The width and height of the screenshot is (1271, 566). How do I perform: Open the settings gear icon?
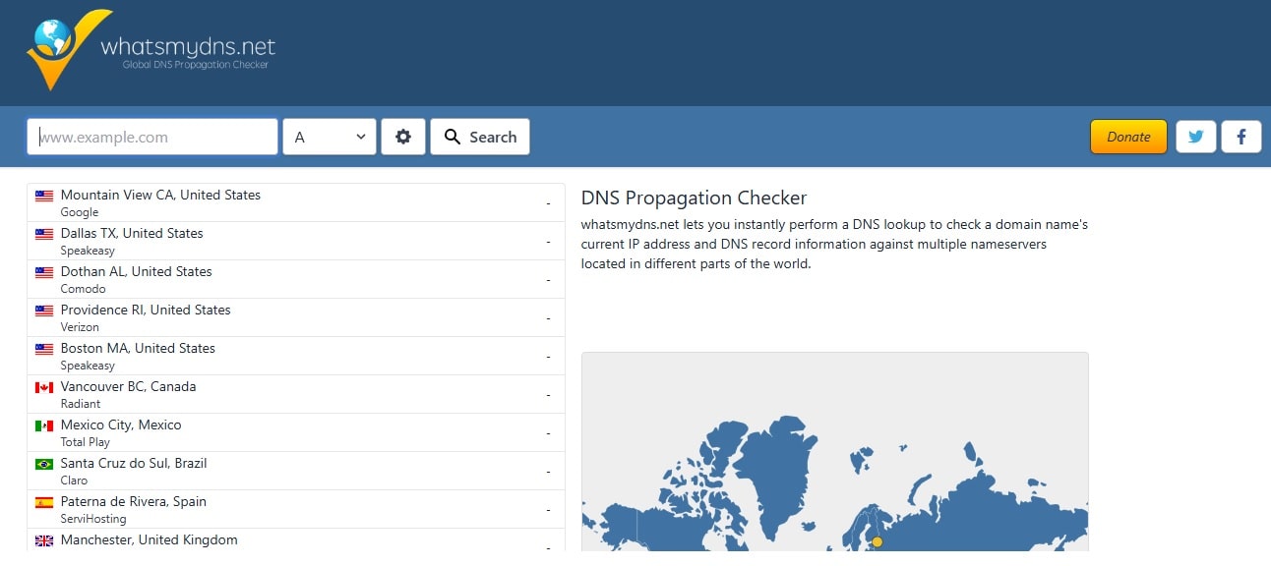(x=403, y=137)
